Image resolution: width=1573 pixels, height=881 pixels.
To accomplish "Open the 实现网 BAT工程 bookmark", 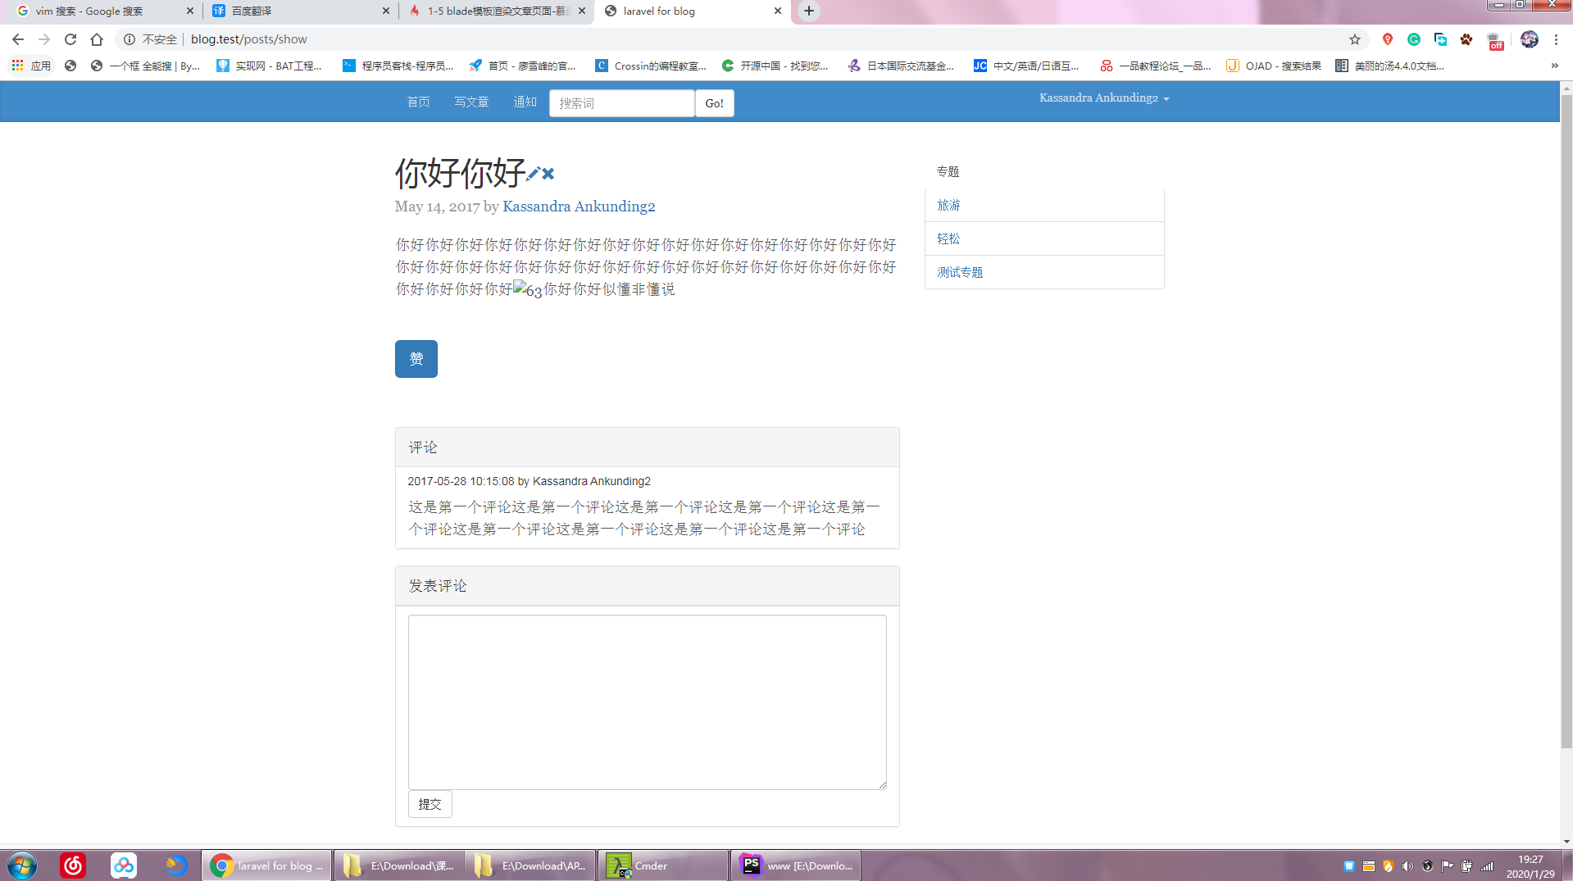I will (269, 66).
